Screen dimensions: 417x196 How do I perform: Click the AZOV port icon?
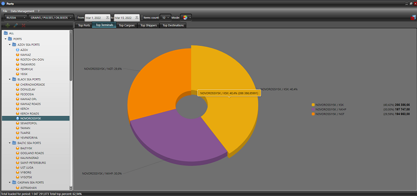coord(18,50)
